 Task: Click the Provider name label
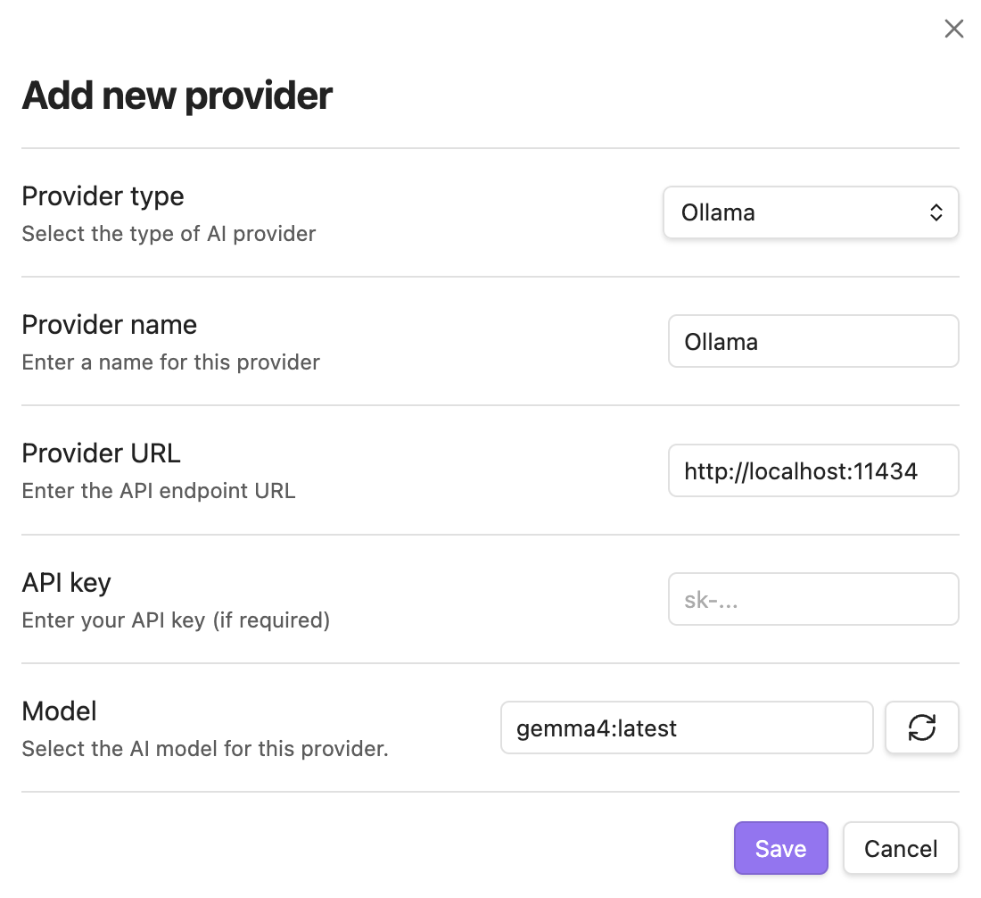point(109,325)
